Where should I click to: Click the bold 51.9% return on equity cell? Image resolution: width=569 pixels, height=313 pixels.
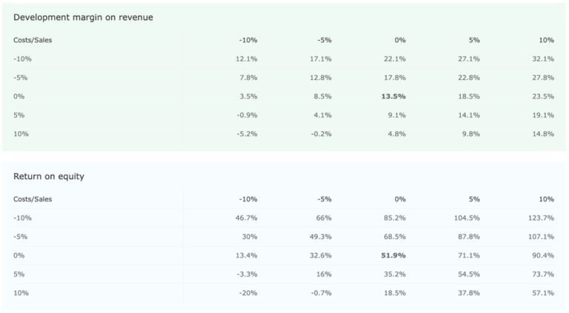pos(393,255)
